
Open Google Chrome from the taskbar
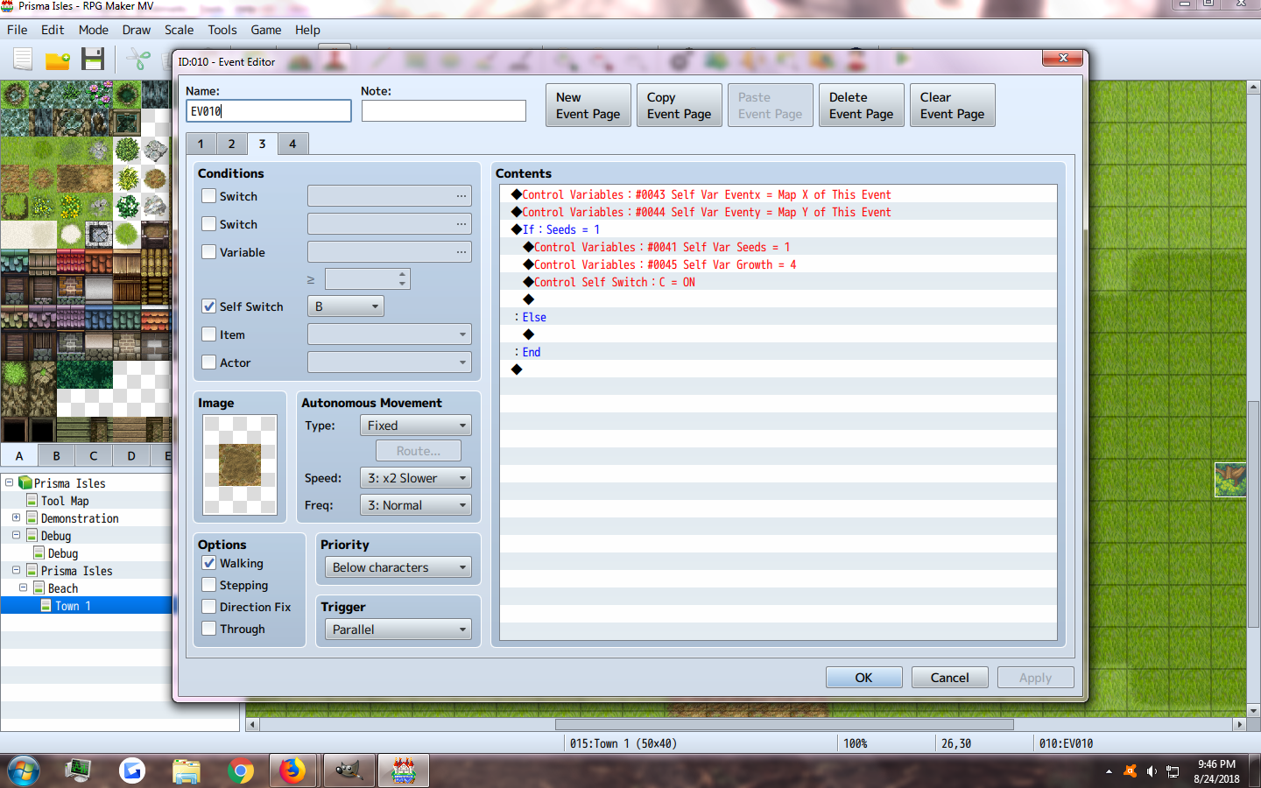[240, 770]
